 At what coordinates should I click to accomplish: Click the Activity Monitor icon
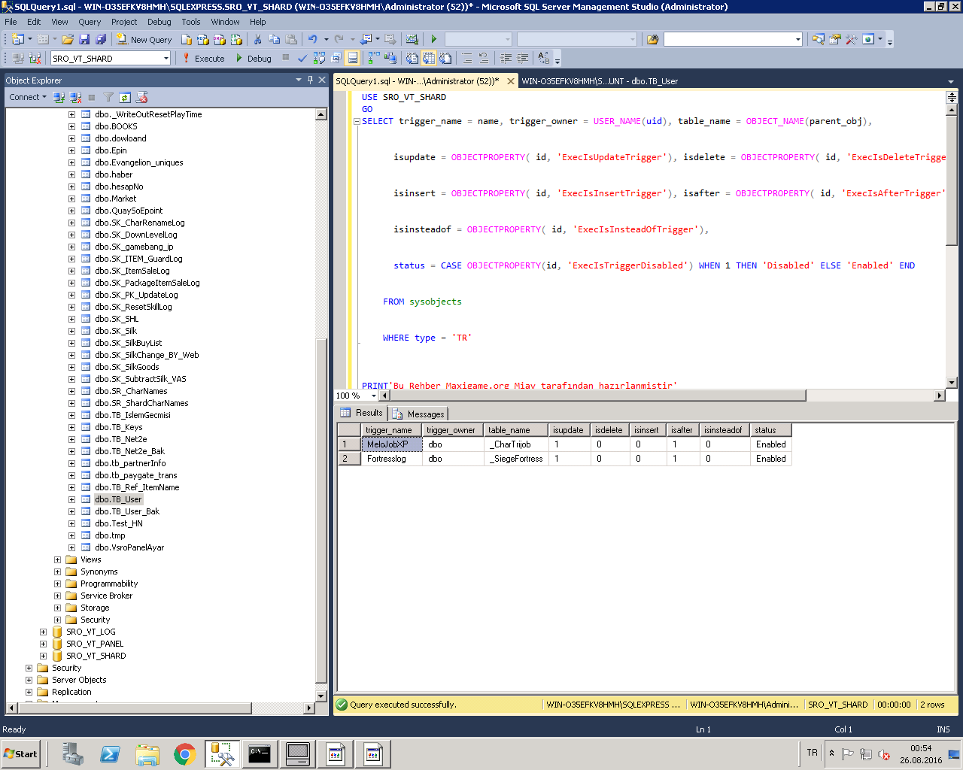(x=412, y=39)
